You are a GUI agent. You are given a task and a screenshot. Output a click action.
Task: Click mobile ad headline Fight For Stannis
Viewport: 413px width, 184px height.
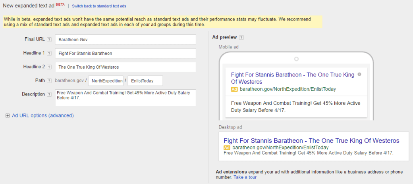pos(293,78)
